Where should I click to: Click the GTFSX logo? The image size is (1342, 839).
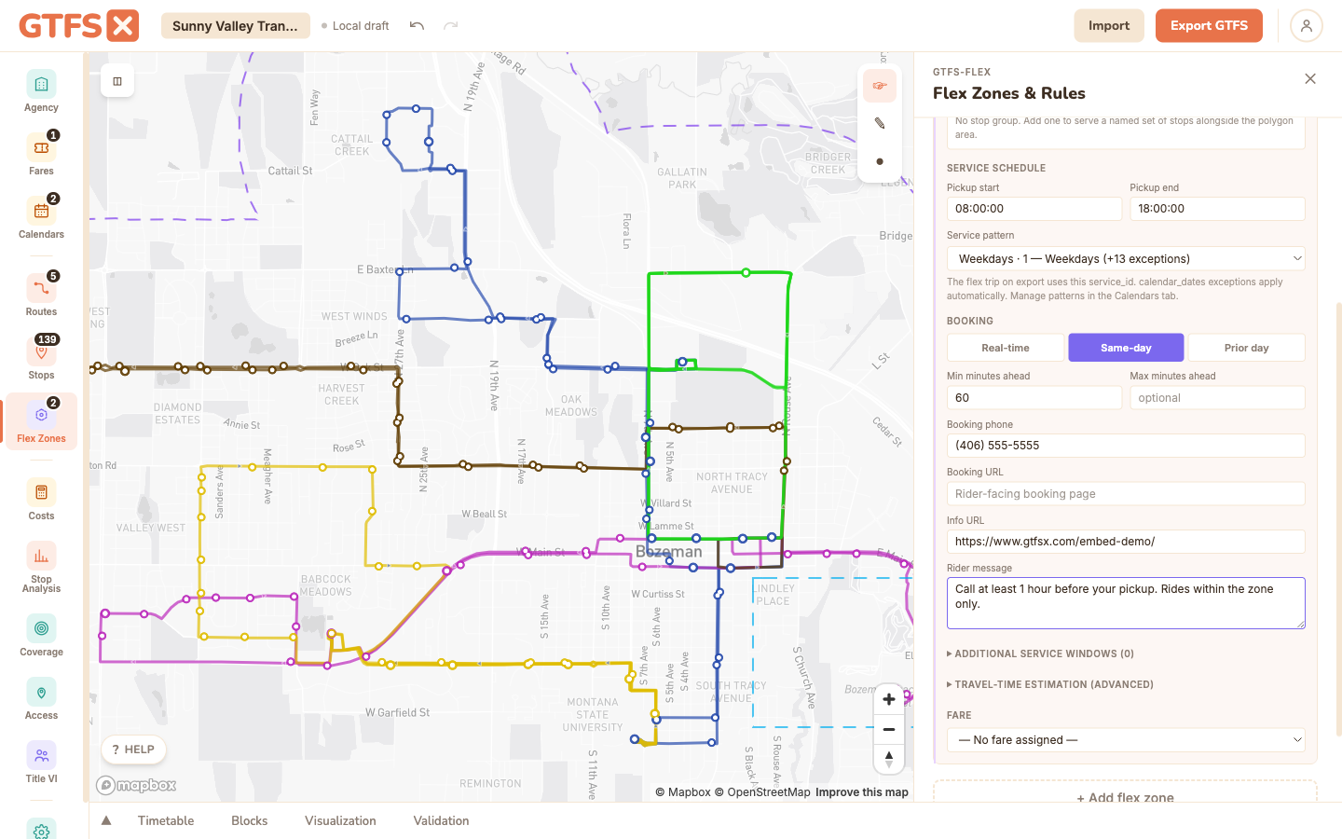click(79, 25)
